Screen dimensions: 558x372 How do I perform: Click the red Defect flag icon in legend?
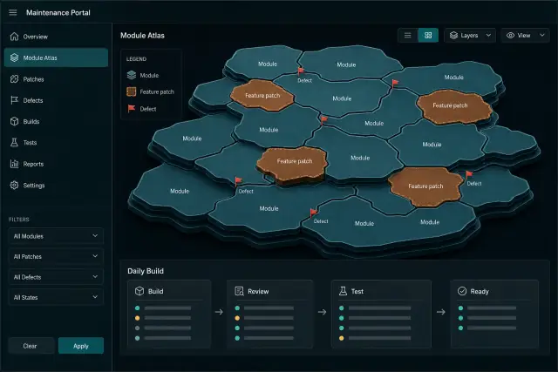(x=132, y=108)
